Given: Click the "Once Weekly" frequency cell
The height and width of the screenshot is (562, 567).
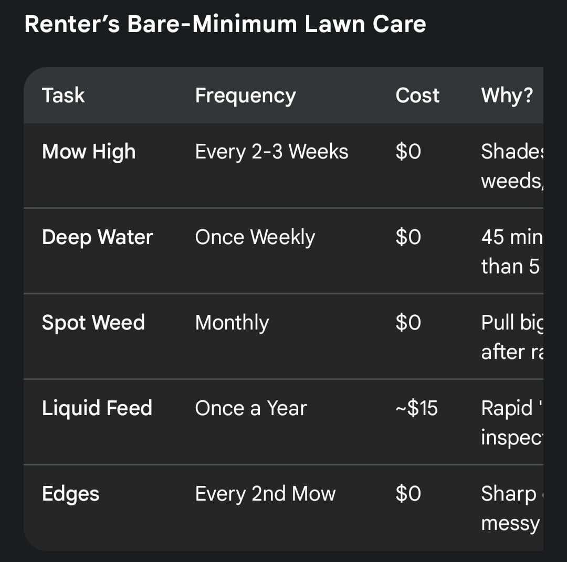Looking at the screenshot, I should pos(255,237).
